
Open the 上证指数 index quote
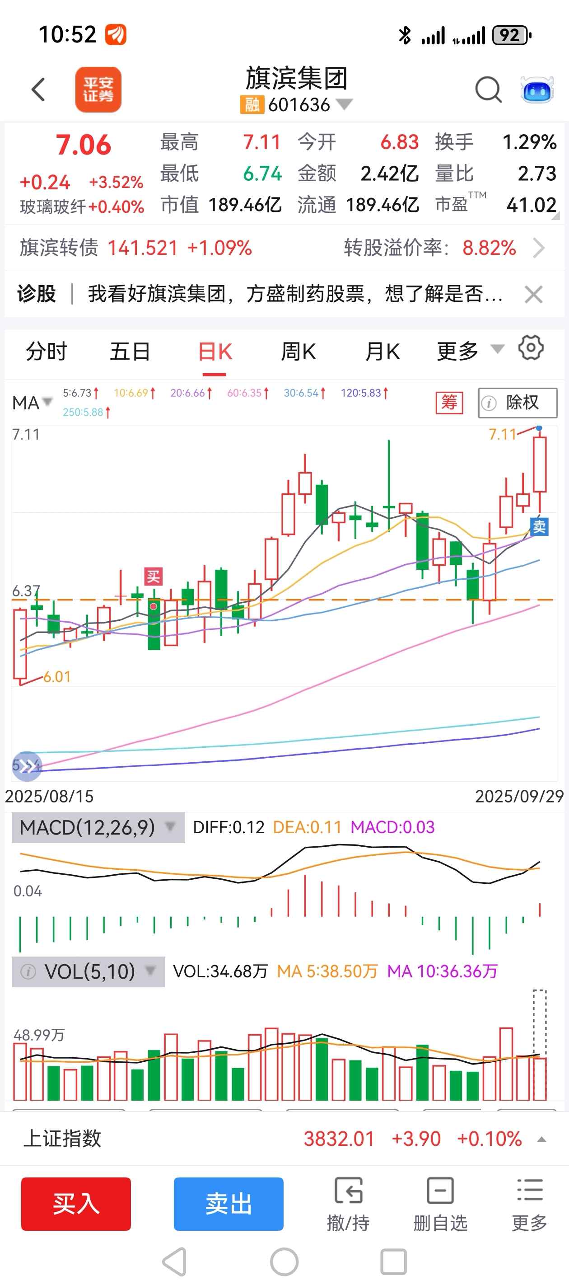[x=284, y=1139]
